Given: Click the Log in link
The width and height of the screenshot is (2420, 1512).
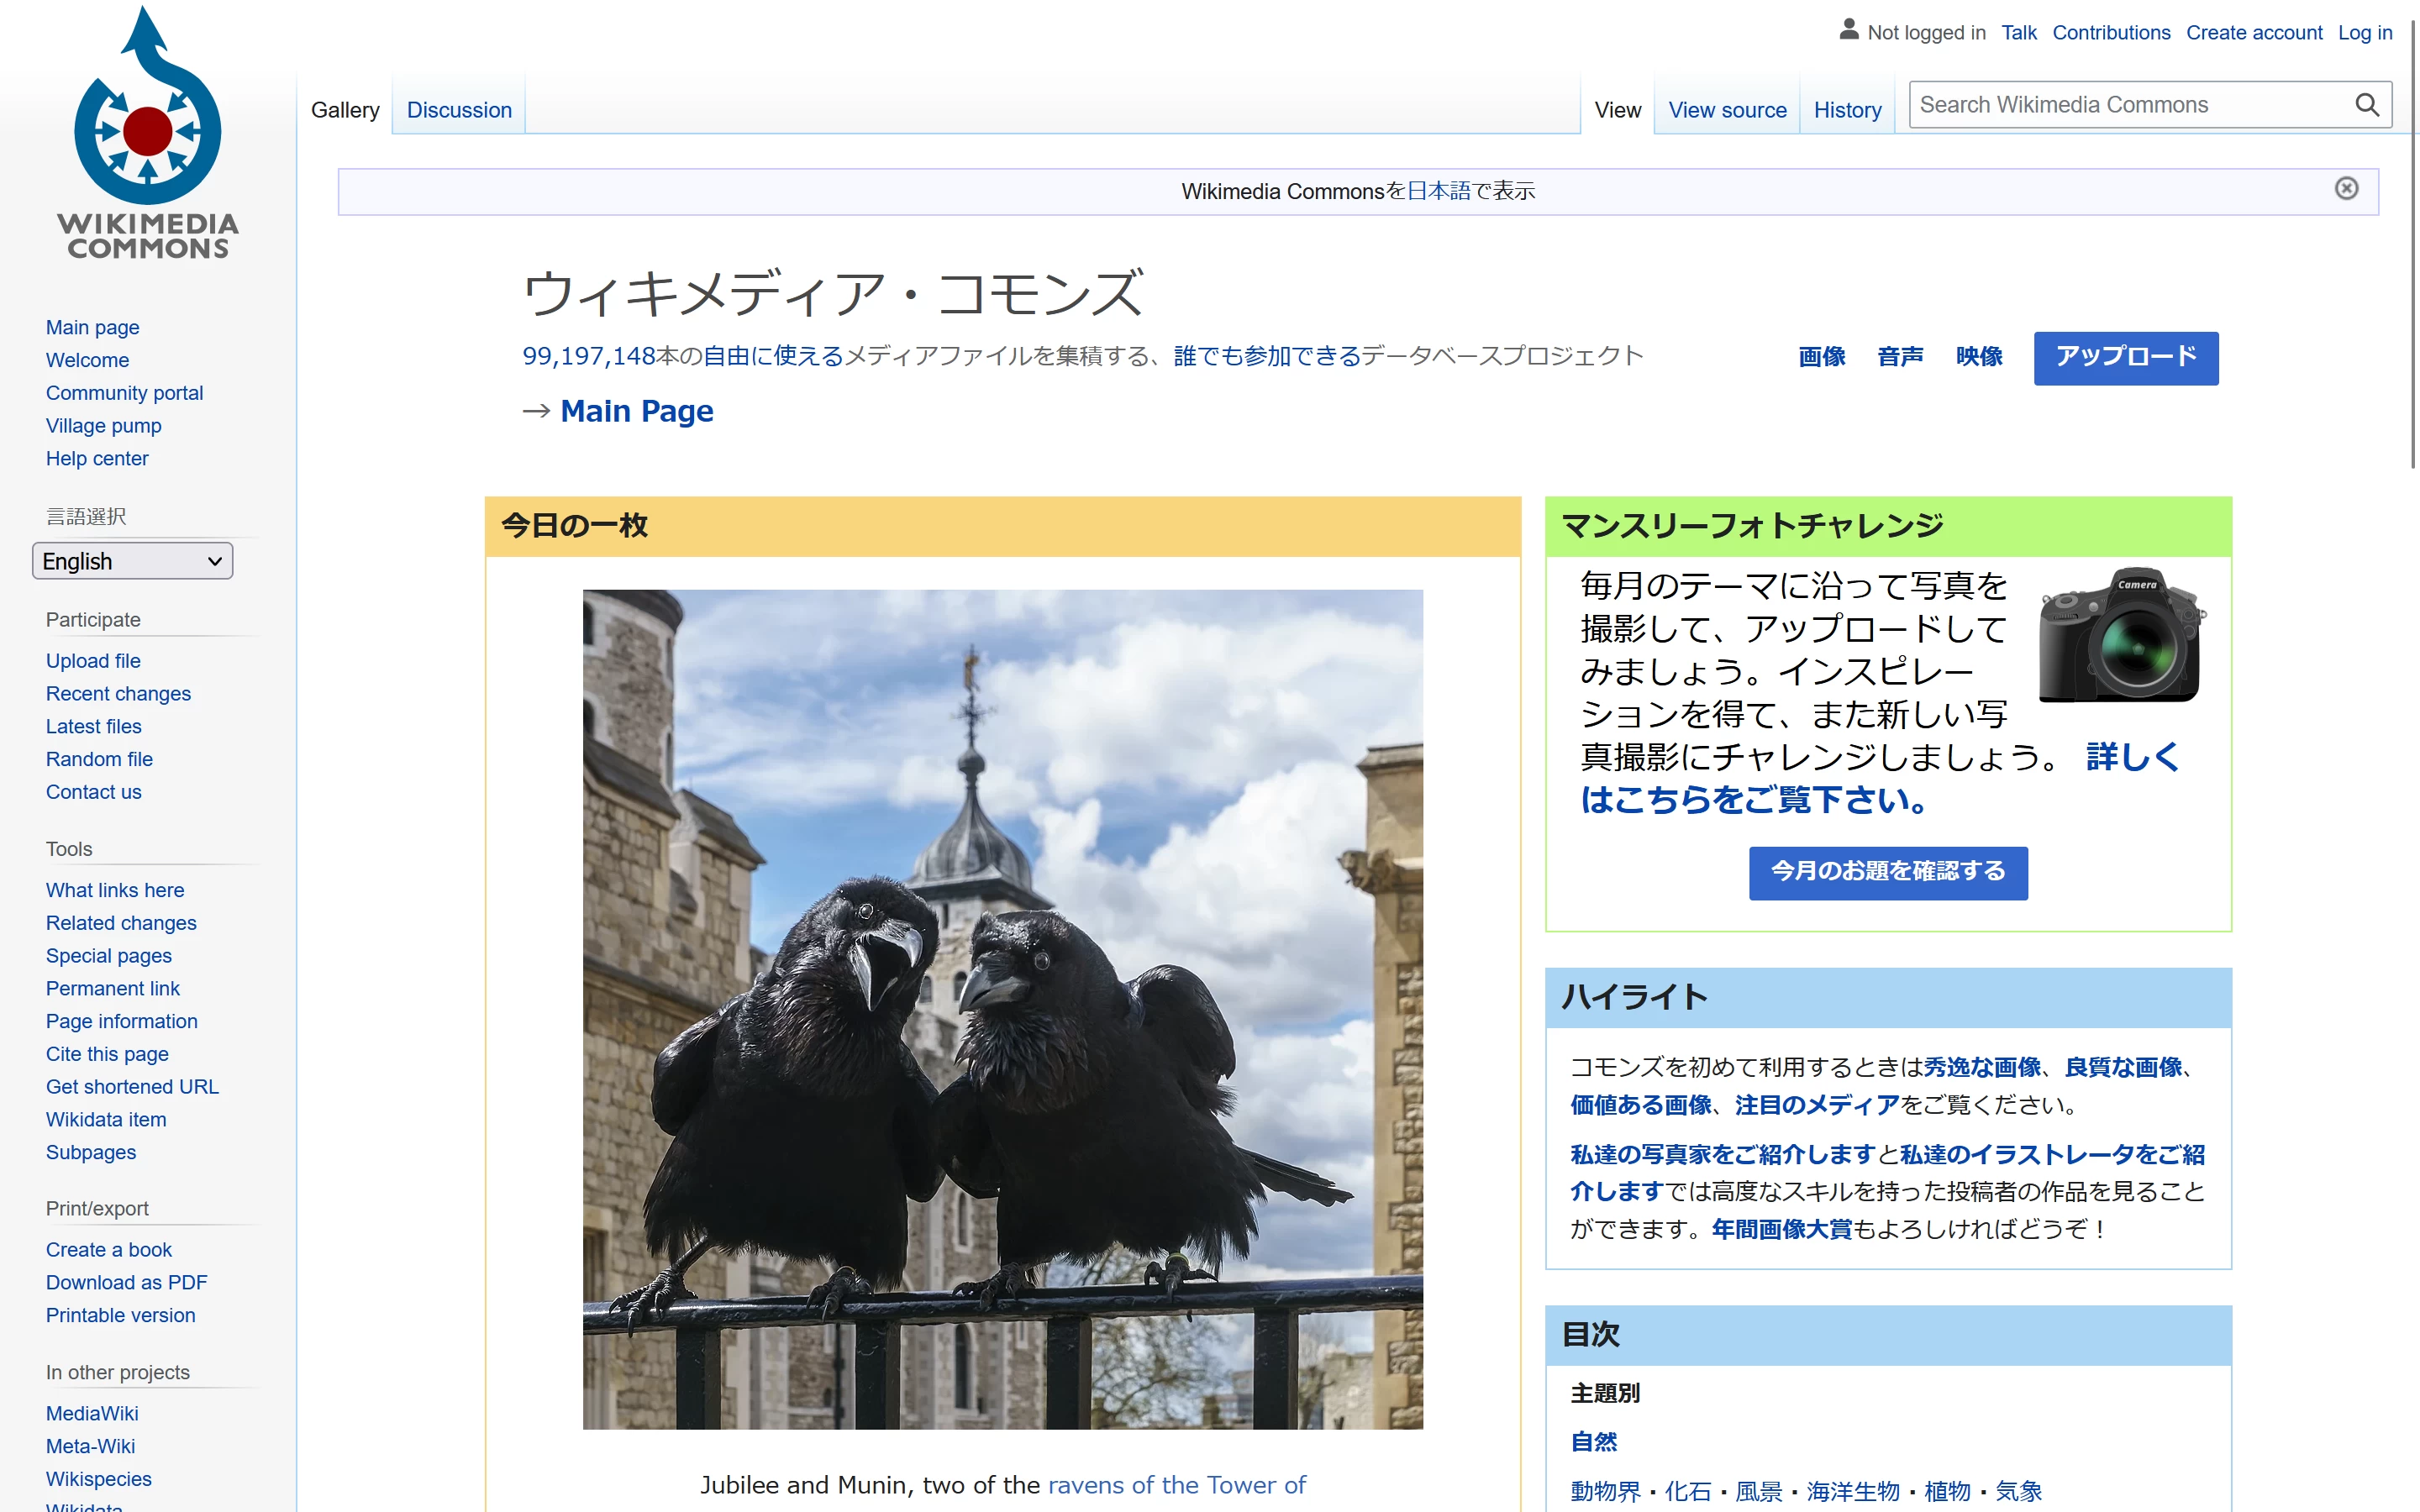Looking at the screenshot, I should click(x=2364, y=32).
